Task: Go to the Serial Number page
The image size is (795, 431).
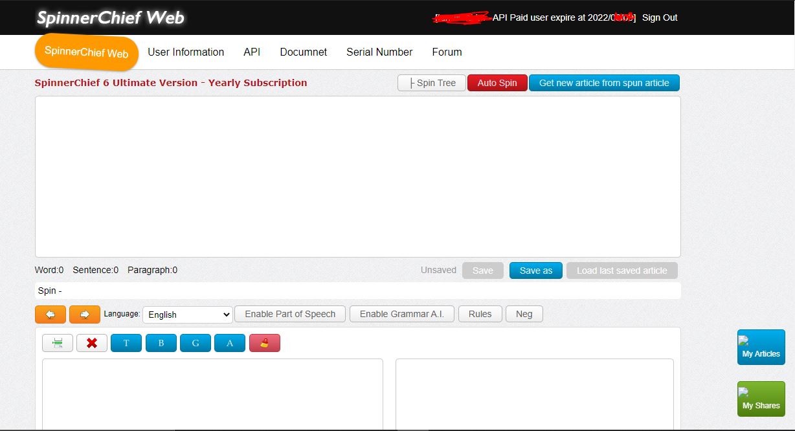Action: (x=379, y=52)
